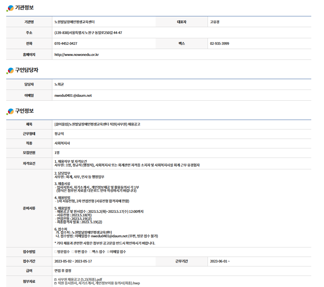324x287 pixels.
Task: Click the 팩스 label cell
Action: (x=182, y=43)
